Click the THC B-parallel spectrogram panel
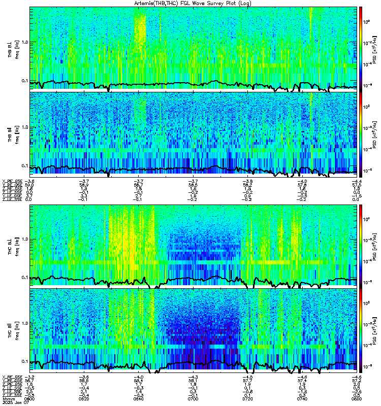 pyautogui.click(x=194, y=330)
